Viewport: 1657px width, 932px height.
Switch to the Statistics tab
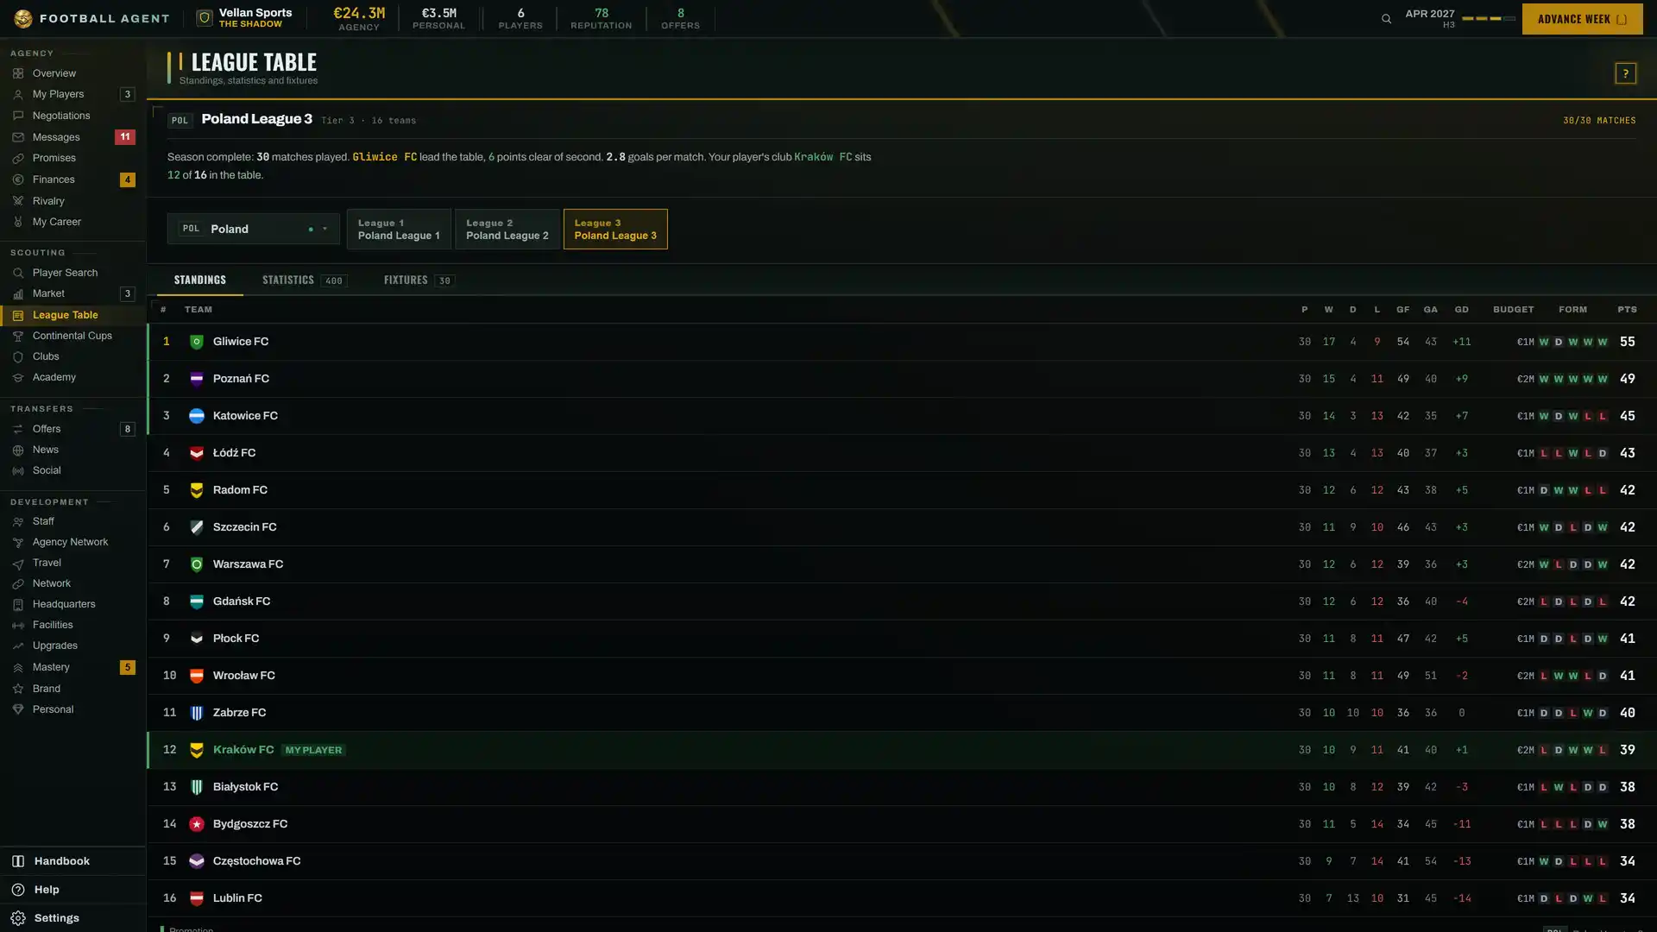(x=305, y=280)
